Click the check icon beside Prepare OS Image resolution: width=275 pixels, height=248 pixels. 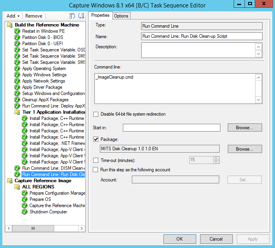coord(25,199)
